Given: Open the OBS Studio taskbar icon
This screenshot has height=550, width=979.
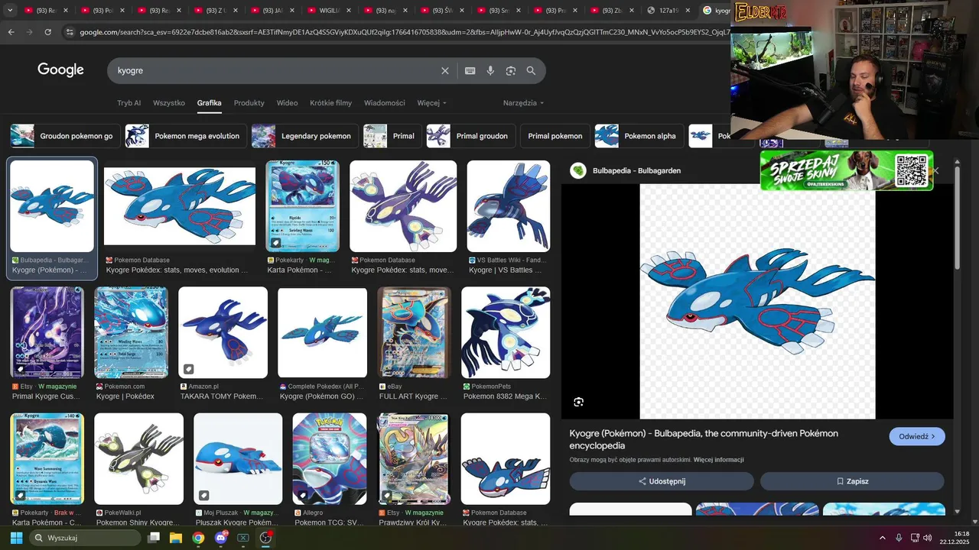Looking at the screenshot, I should tap(265, 538).
